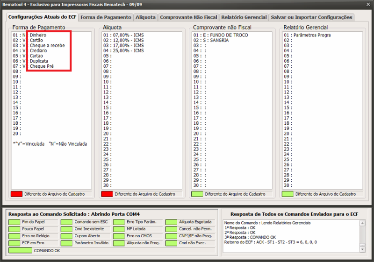
Task: Open the Alíquota tab
Action: coord(145,17)
